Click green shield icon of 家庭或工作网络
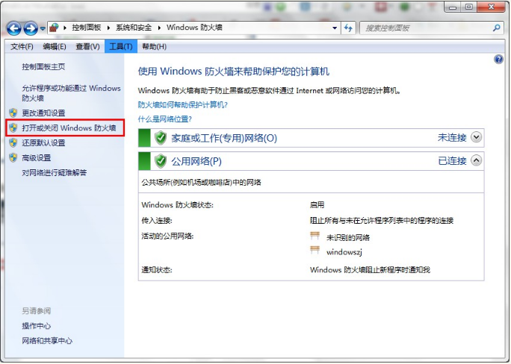This screenshot has width=511, height=364. point(161,138)
